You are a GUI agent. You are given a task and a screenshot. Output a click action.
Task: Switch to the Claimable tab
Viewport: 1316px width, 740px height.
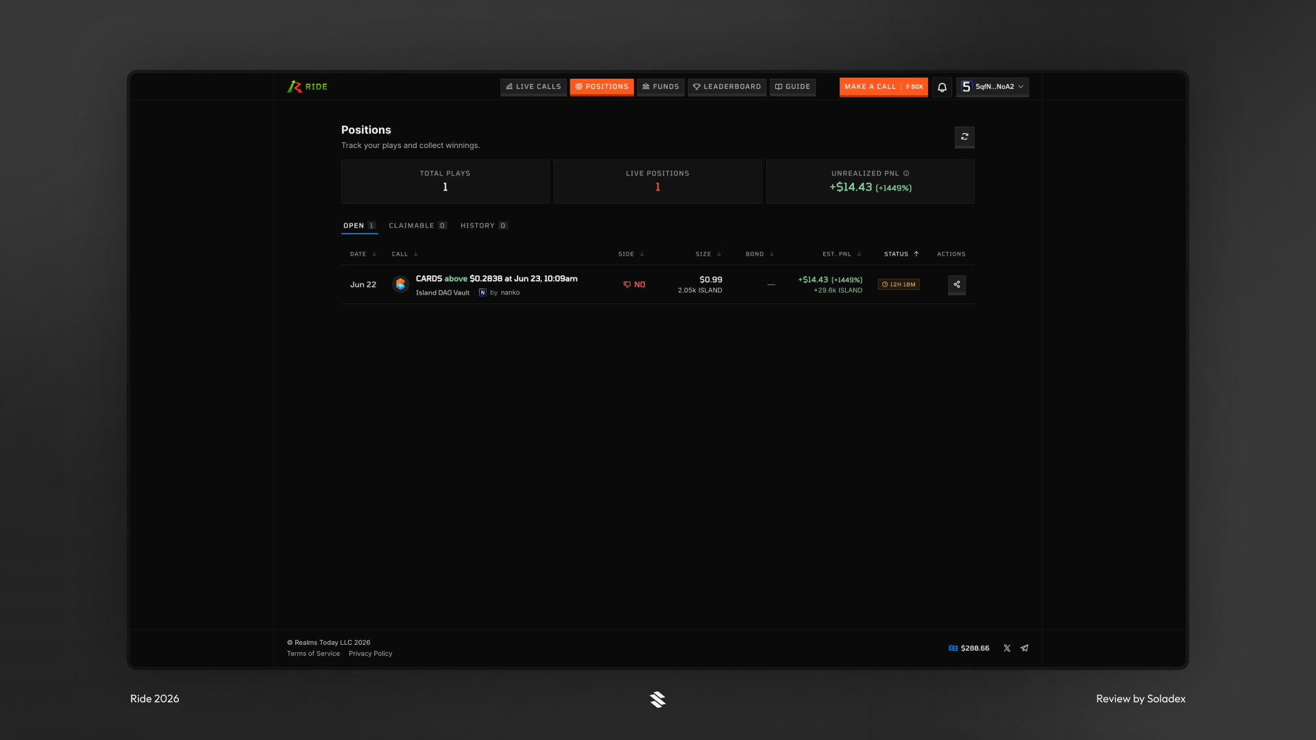[417, 225]
